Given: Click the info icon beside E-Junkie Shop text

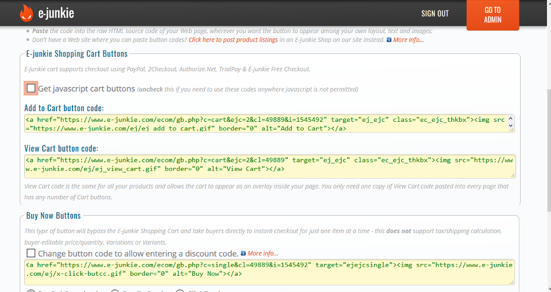Looking at the screenshot, I should [x=389, y=40].
